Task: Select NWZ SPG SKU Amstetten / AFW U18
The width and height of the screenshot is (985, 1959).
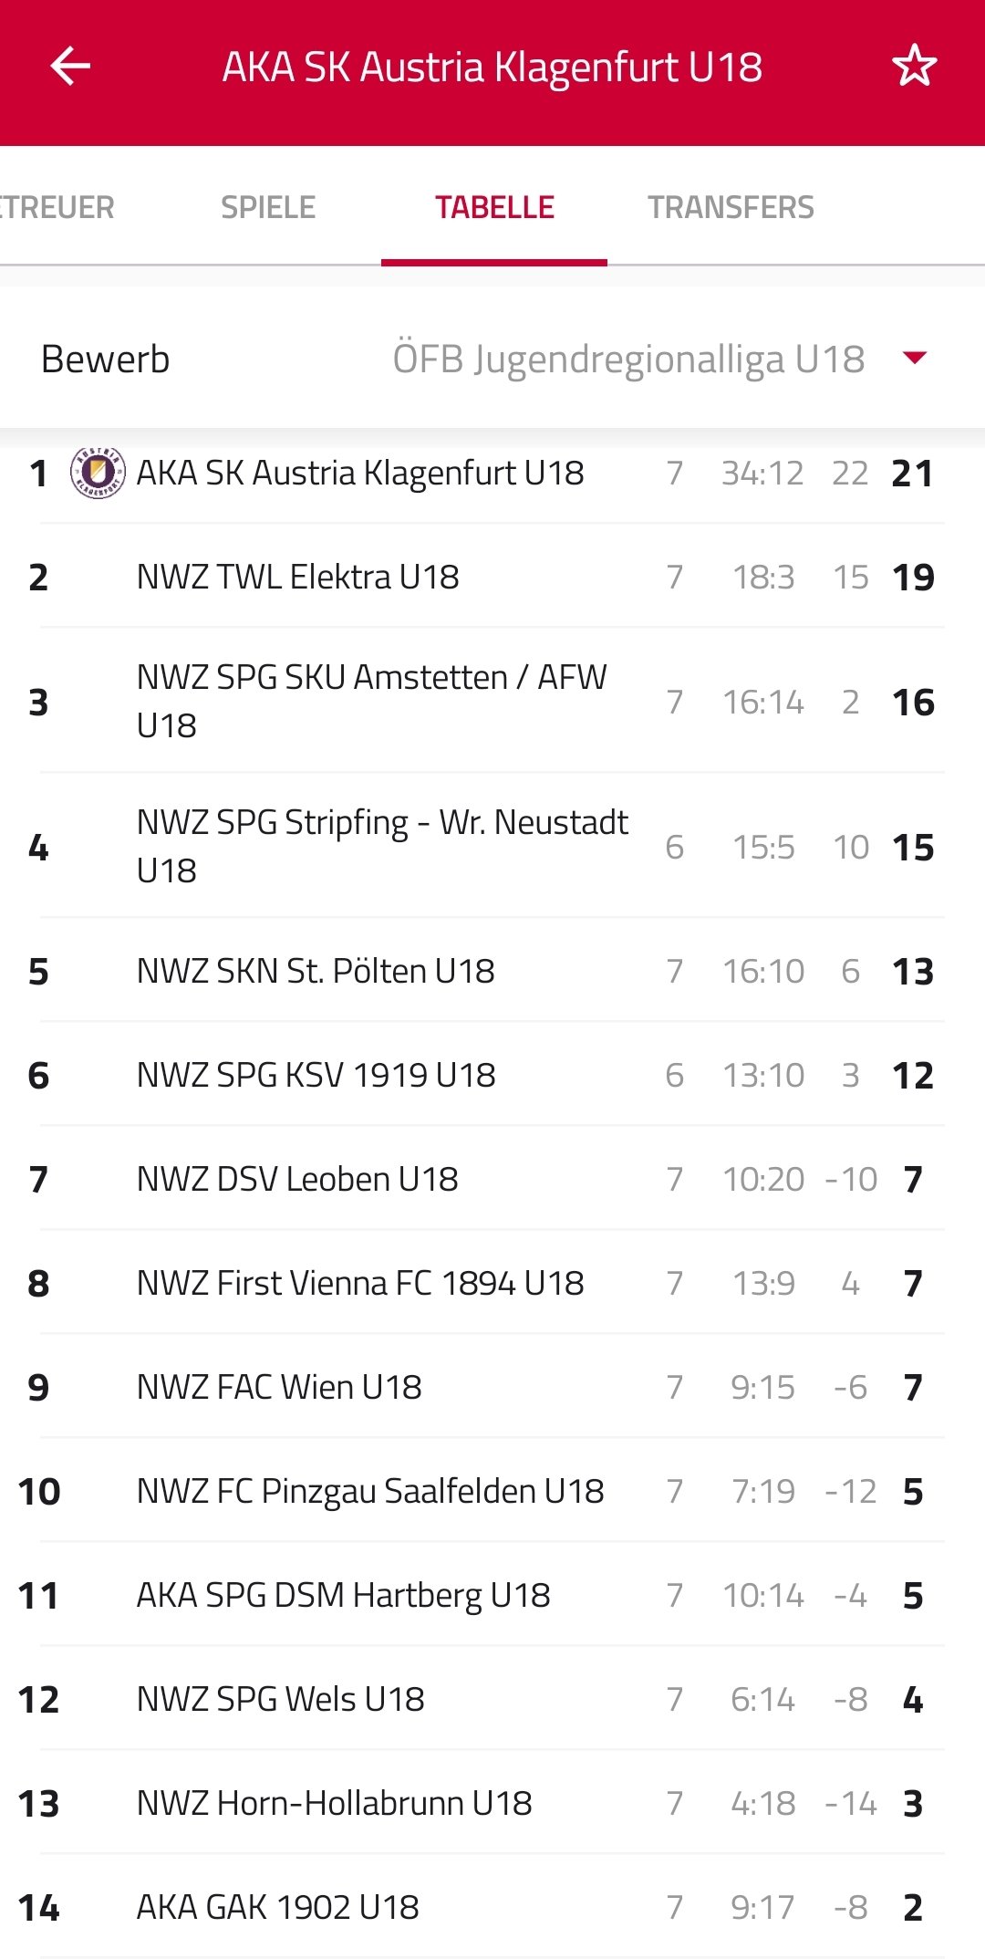Action: (x=493, y=701)
